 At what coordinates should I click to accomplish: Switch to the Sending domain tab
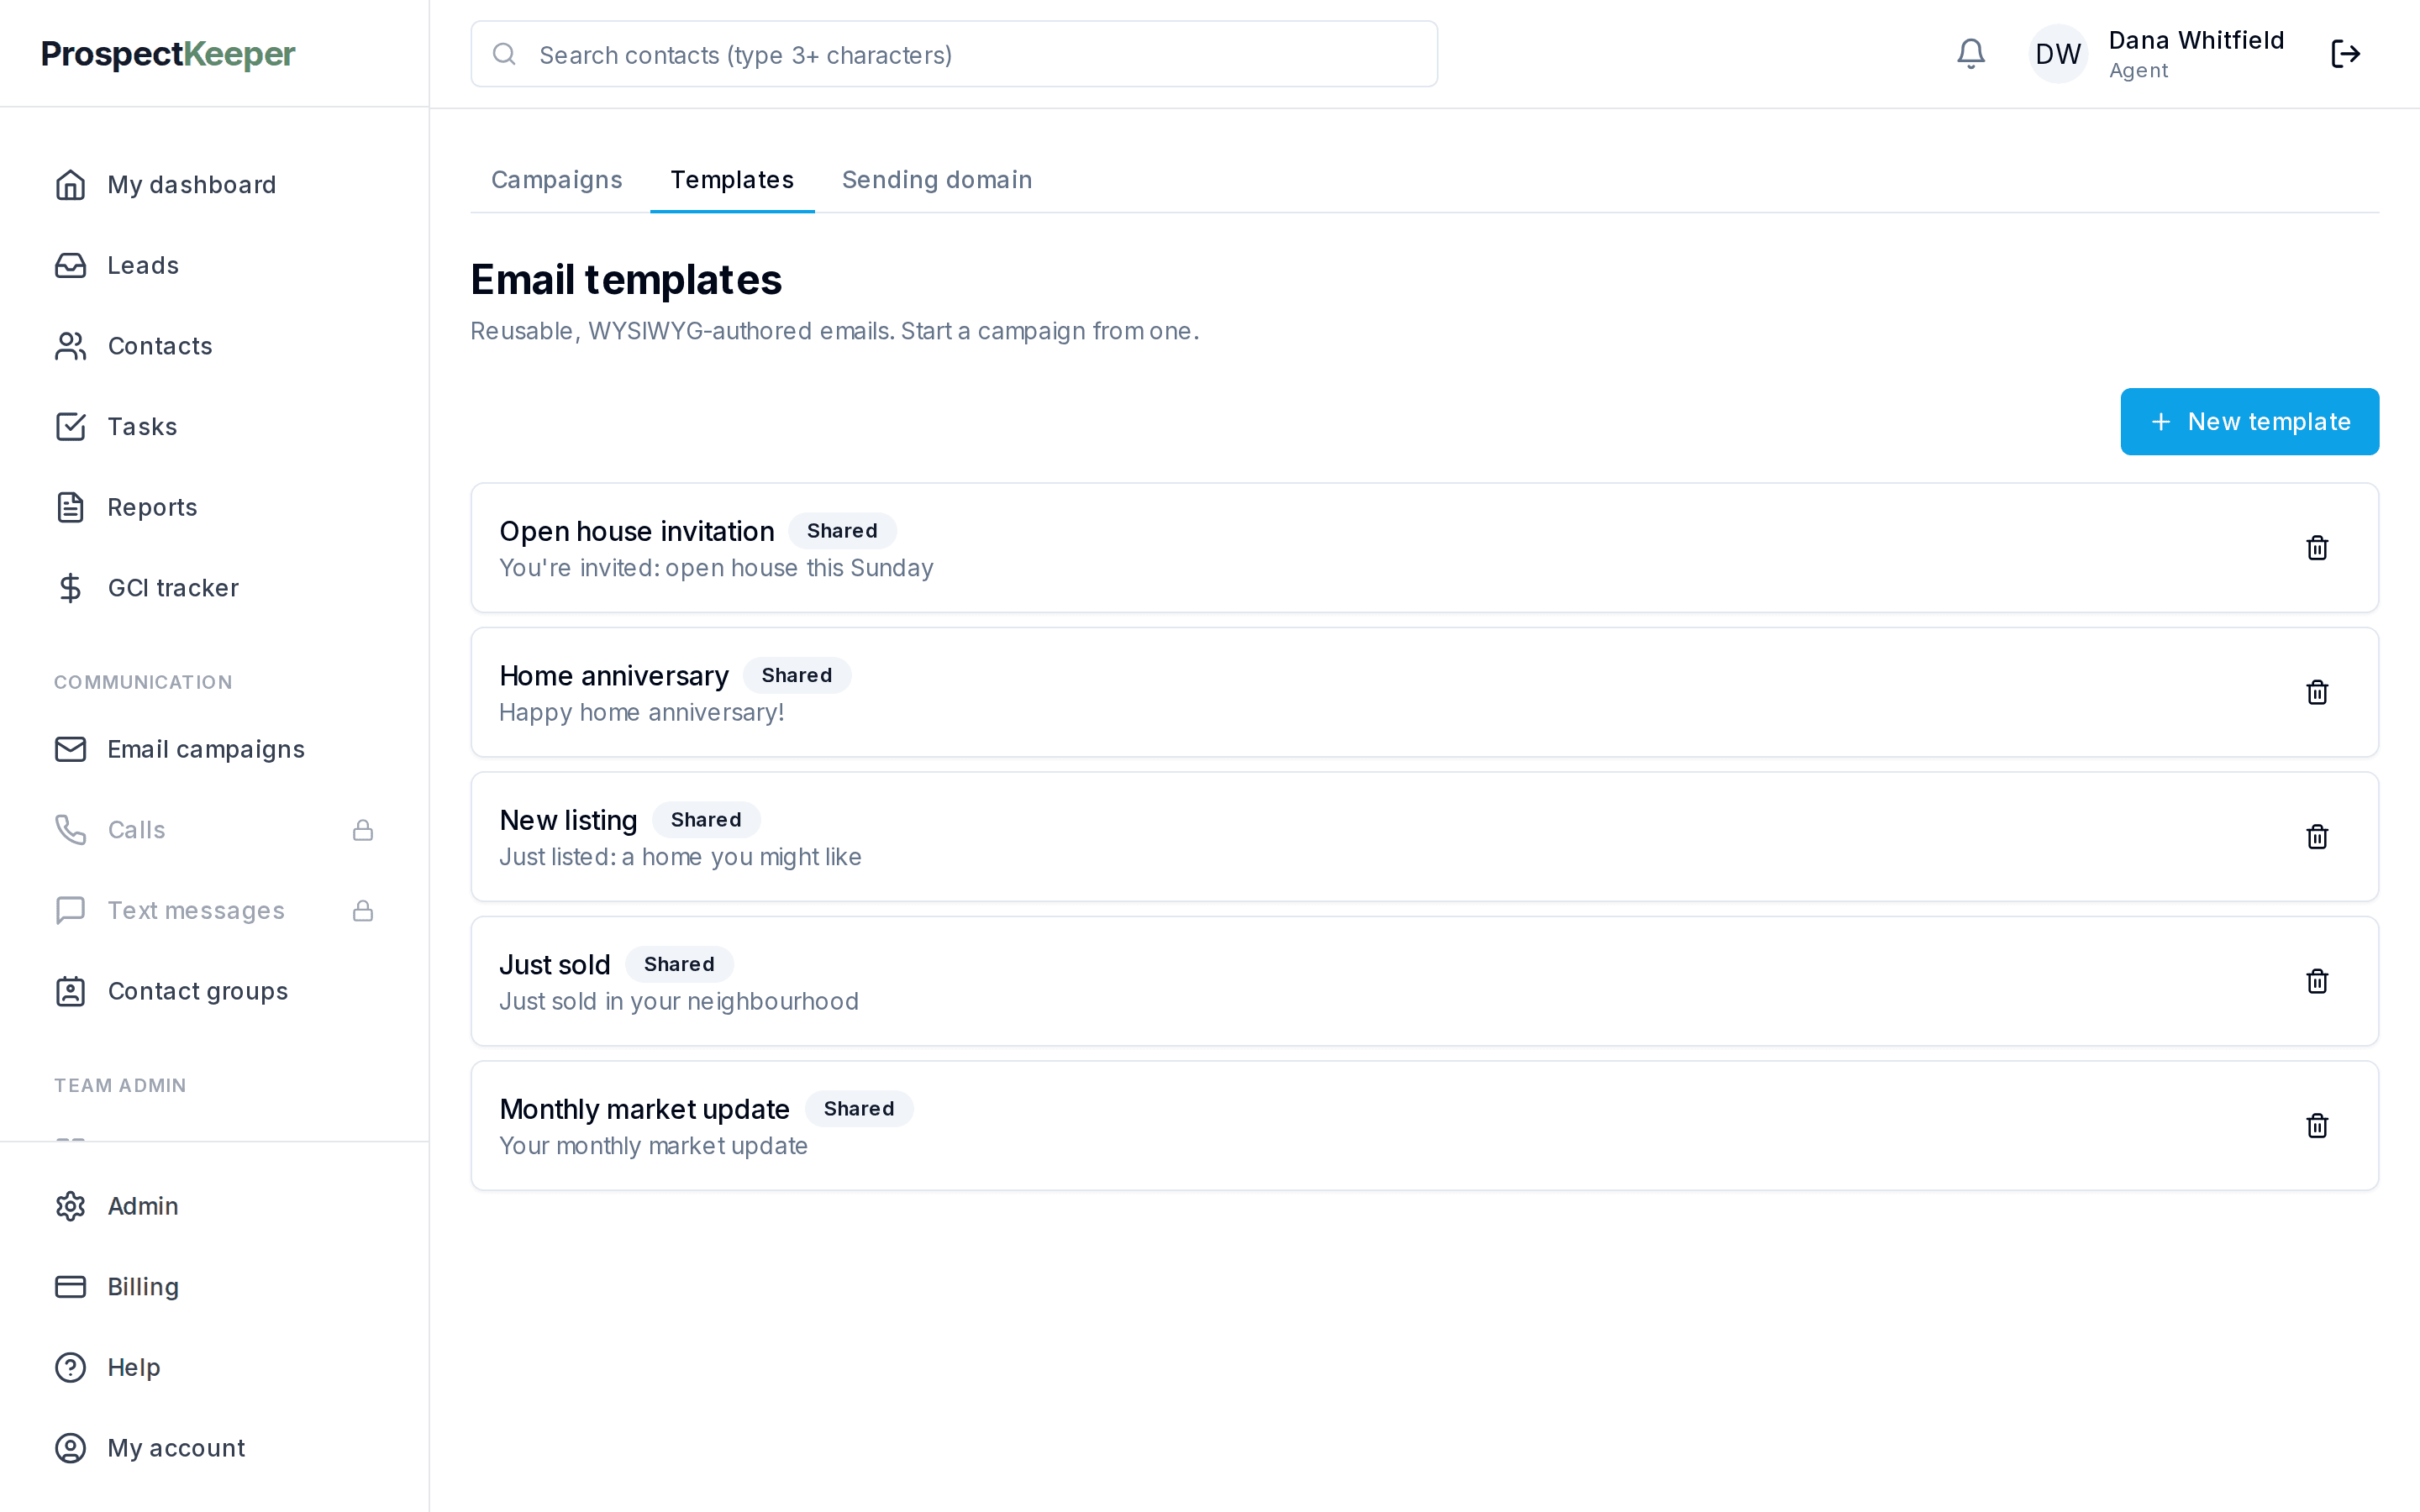pos(937,180)
